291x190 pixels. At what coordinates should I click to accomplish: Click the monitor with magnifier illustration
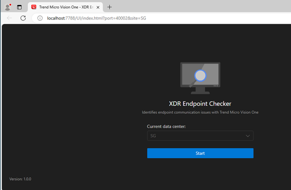tap(200, 77)
